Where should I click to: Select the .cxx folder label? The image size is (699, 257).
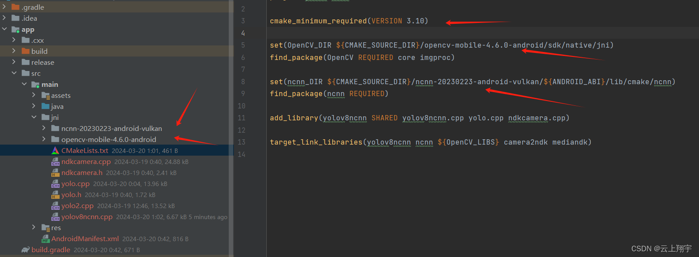point(38,40)
